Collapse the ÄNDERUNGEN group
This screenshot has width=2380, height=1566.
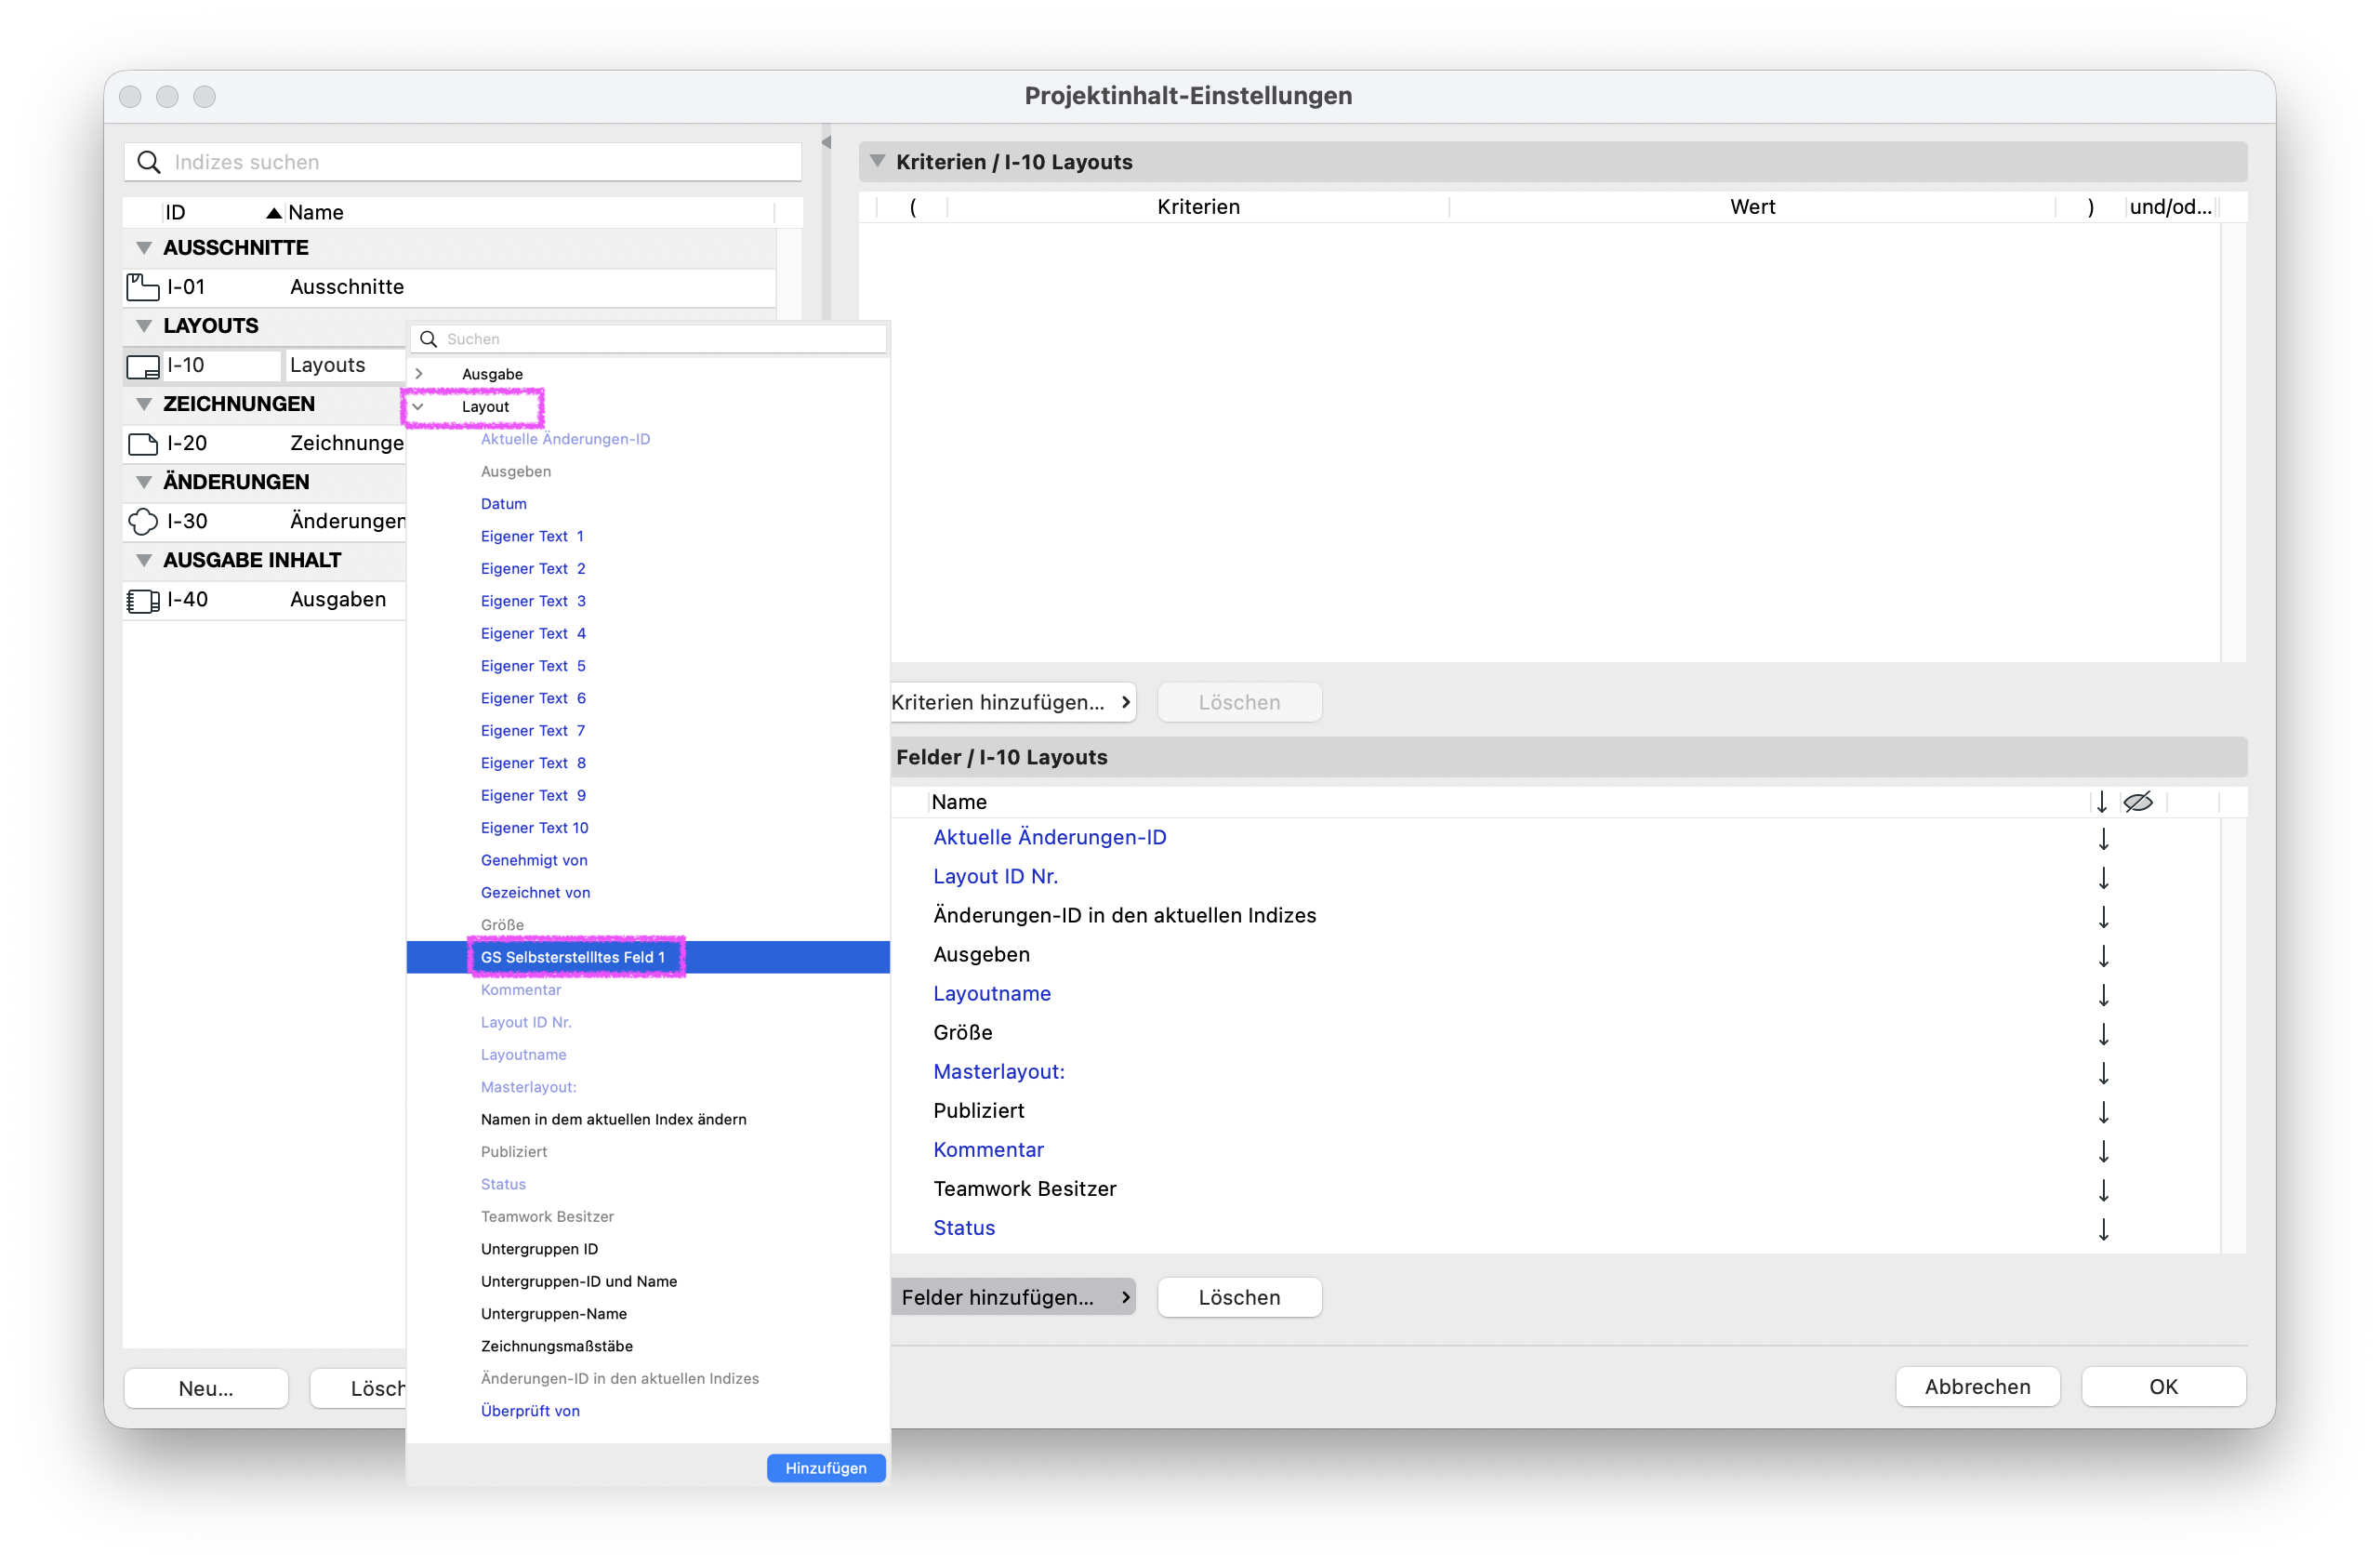coord(144,482)
